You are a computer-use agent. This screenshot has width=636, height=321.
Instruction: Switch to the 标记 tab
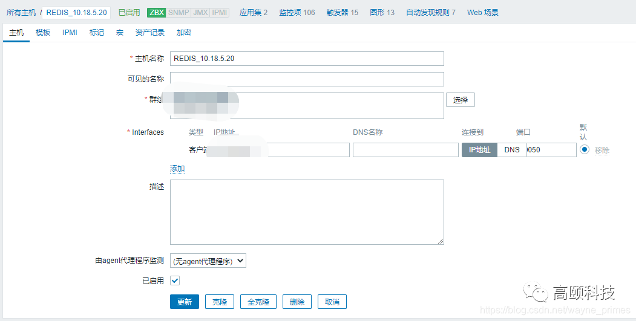pyautogui.click(x=97, y=33)
